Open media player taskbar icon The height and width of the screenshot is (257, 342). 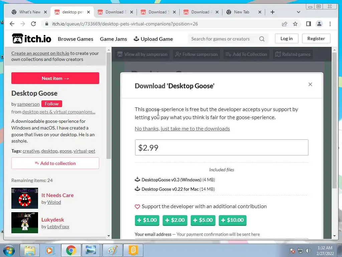[50, 250]
